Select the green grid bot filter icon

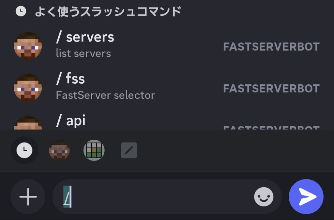[94, 150]
